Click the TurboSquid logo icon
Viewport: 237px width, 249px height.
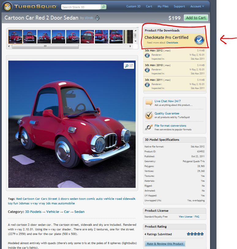[x=8, y=6]
